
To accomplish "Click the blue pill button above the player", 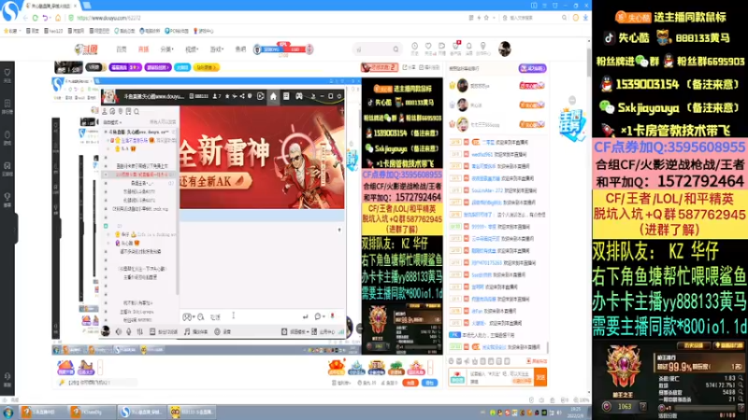I will point(182,67).
